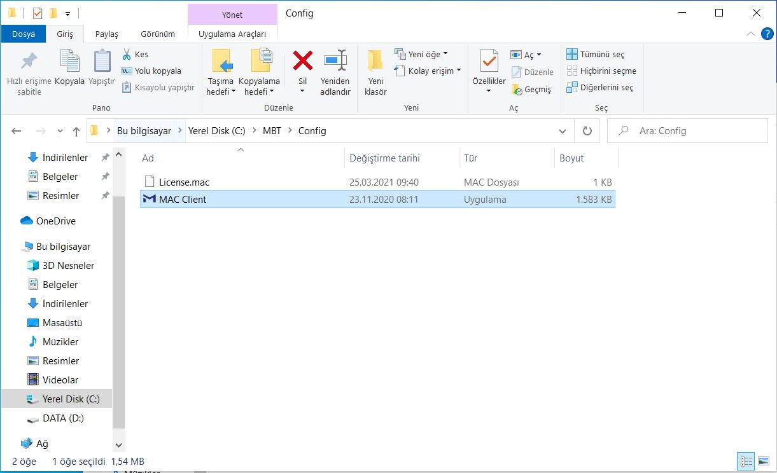Navigate up one folder with up arrow
Viewport: 777px width, 473px height.
click(x=76, y=131)
